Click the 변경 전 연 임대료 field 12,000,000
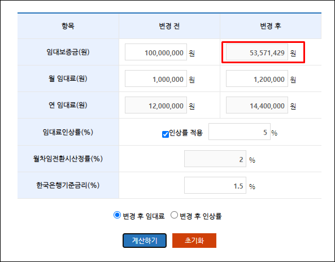This screenshot has width=335, height=262. [x=156, y=105]
